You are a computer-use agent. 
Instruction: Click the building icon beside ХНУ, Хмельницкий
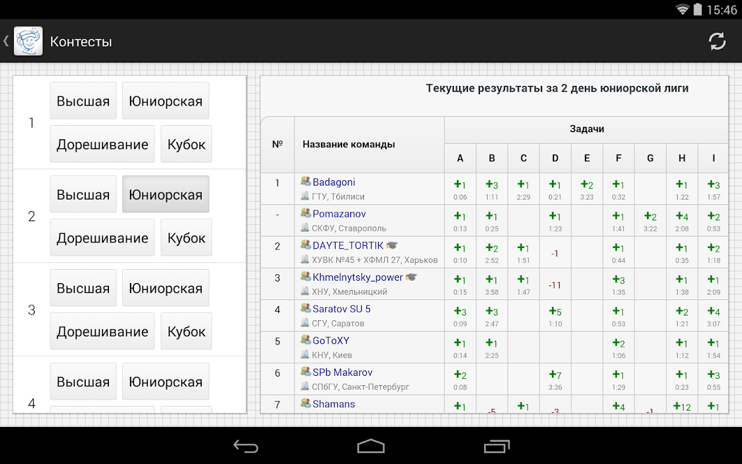click(x=305, y=292)
